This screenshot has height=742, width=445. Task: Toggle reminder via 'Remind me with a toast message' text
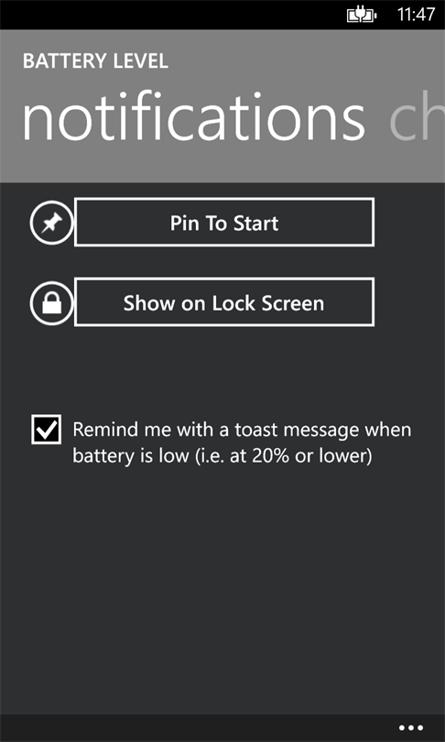242,430
